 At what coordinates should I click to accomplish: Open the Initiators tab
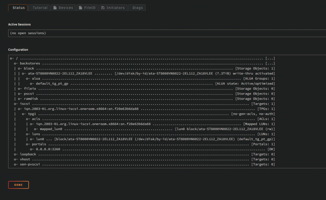pos(113,8)
